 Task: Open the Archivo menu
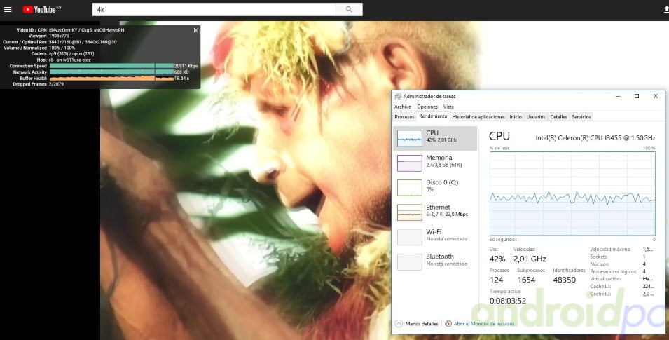[x=402, y=107]
